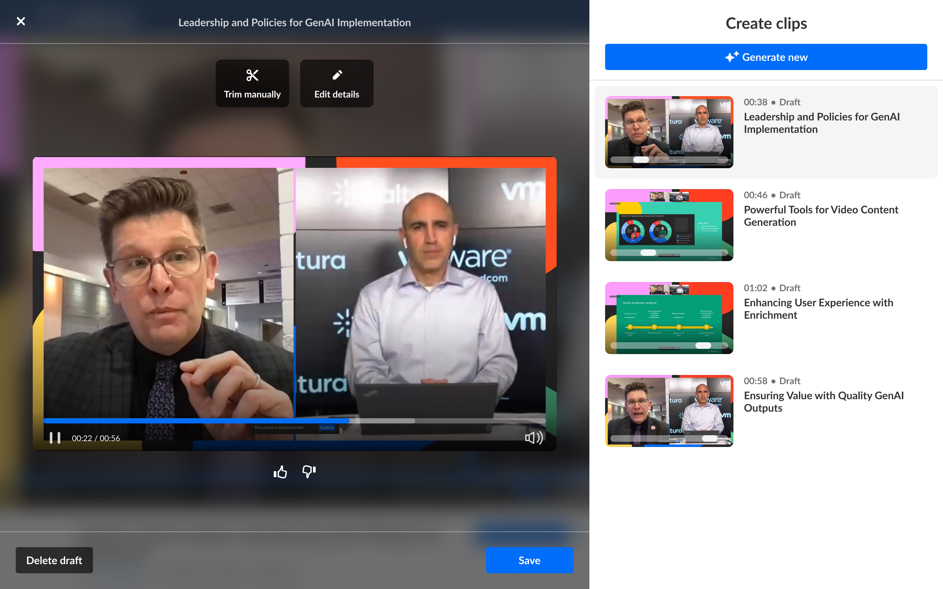
Task: Open the Enhancing User Experience with Enrichment thumbnail
Action: [x=669, y=318]
